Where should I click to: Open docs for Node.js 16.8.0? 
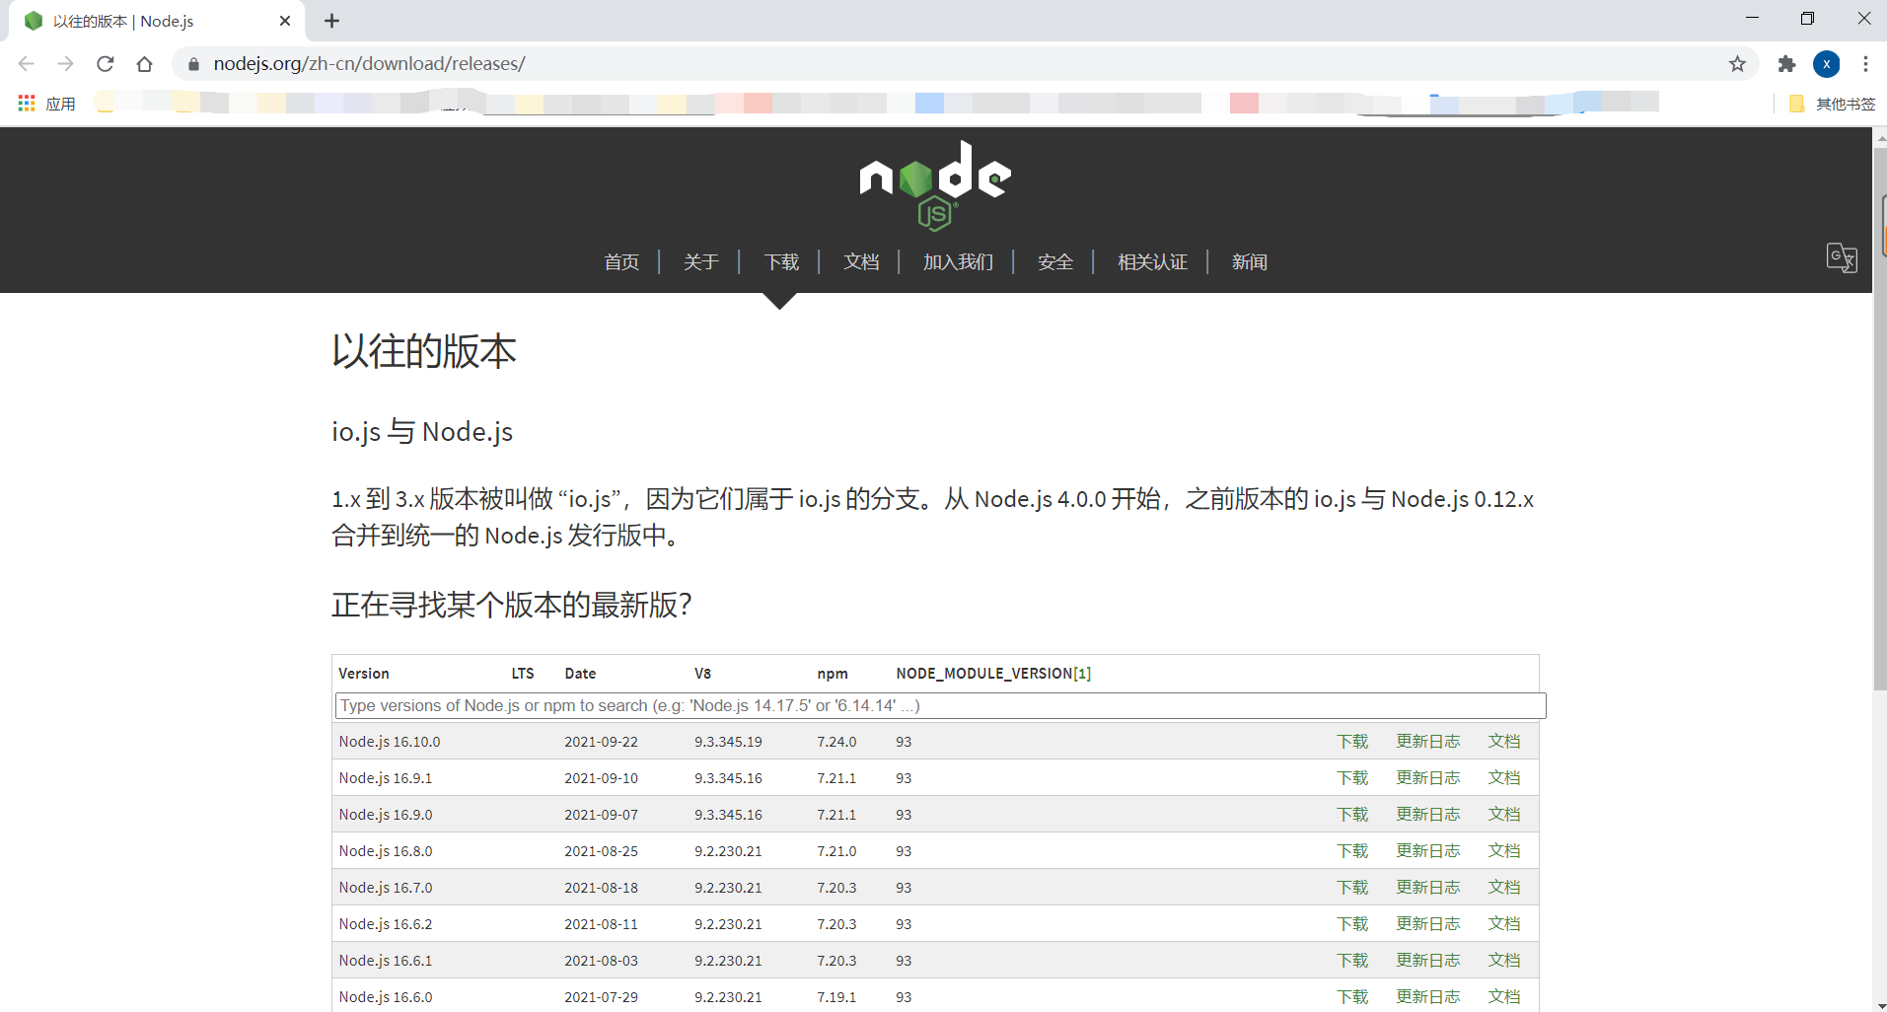click(1504, 851)
